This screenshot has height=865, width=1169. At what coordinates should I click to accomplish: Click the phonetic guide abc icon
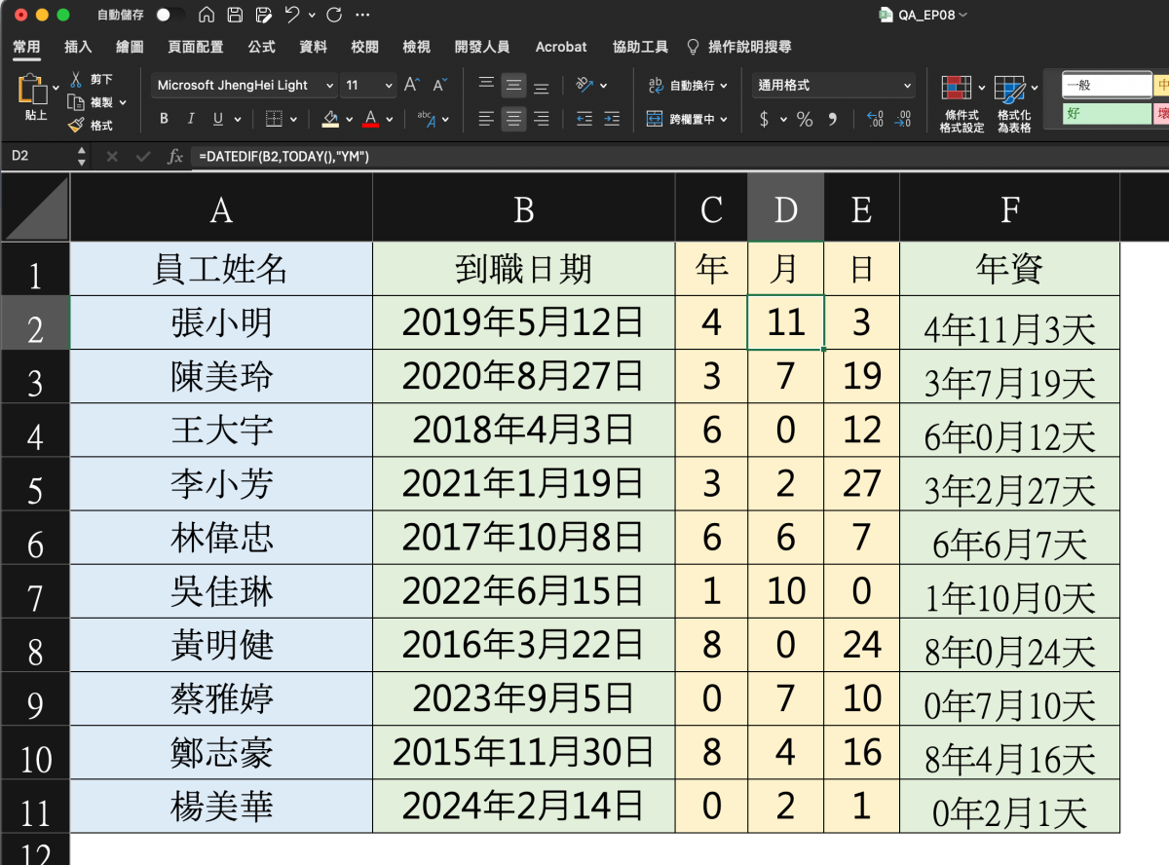coord(427,119)
